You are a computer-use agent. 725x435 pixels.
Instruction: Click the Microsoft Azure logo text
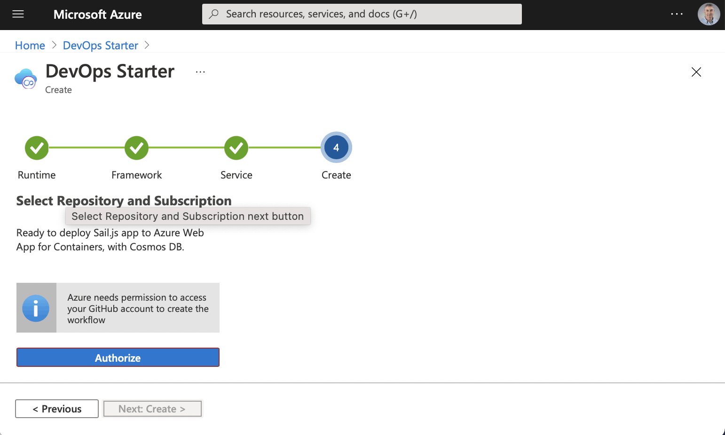click(97, 15)
